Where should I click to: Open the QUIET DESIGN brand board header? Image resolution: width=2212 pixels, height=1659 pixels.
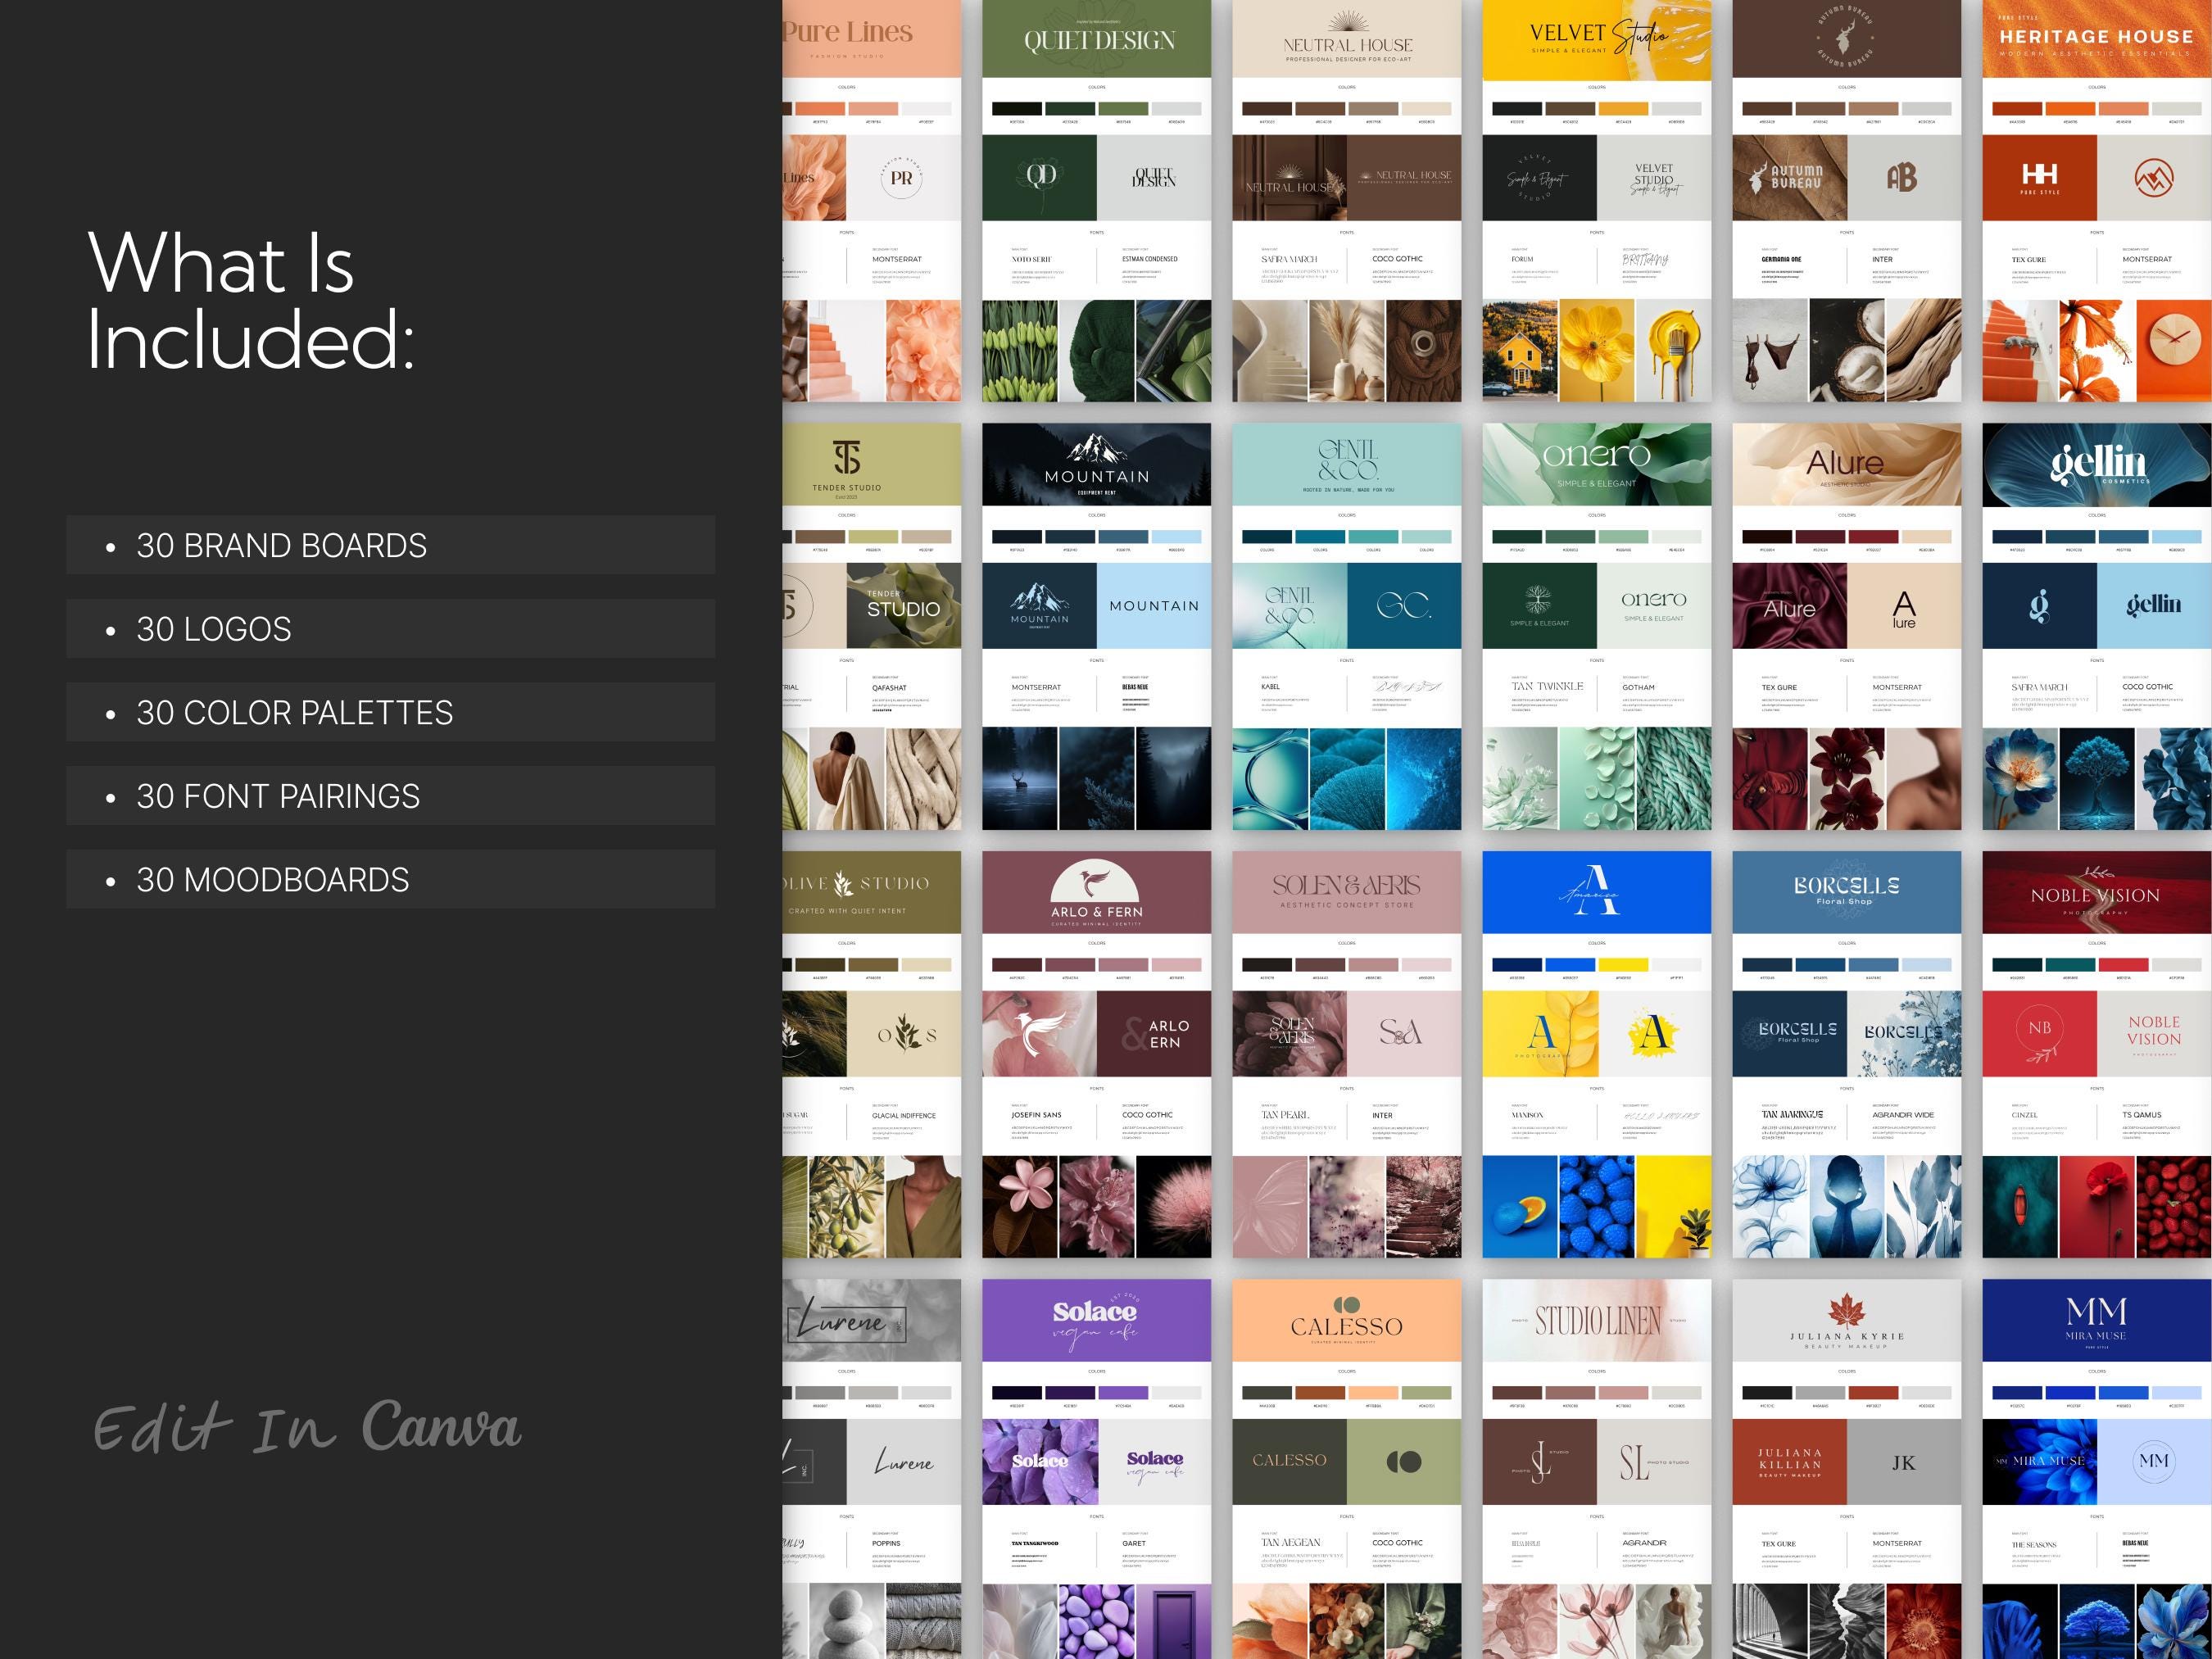(1097, 39)
